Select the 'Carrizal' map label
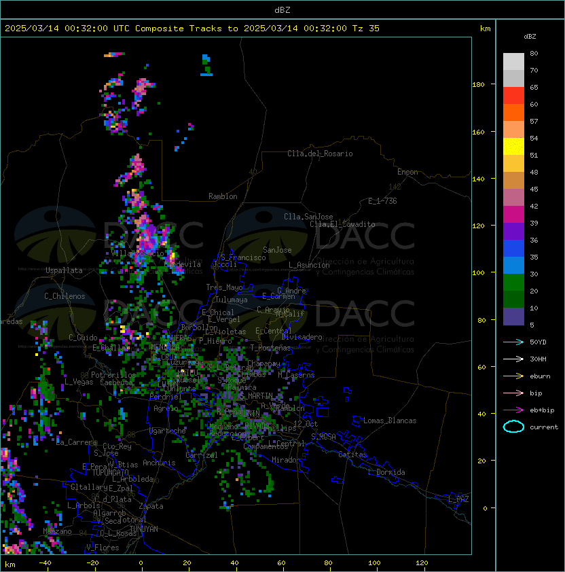Image resolution: width=565 pixels, height=572 pixels. (201, 455)
